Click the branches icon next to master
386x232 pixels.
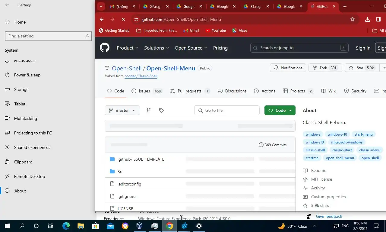tap(148, 110)
